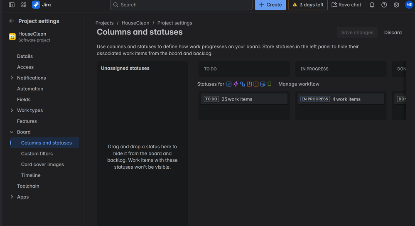Collapse the sidebar using top-left panel icon
This screenshot has width=415, height=226.
pos(12,5)
